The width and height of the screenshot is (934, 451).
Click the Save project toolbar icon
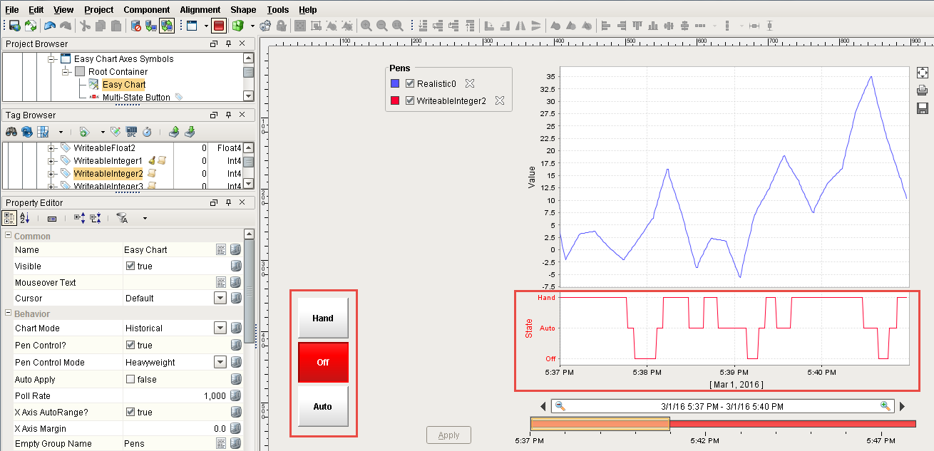tap(14, 26)
